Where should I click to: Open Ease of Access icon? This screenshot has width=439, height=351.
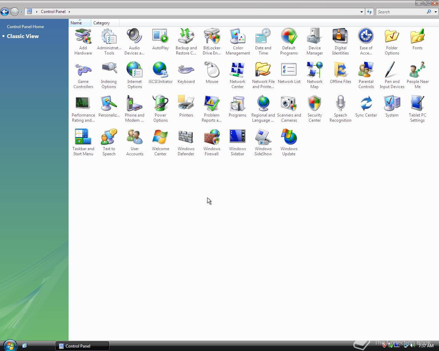366,42
